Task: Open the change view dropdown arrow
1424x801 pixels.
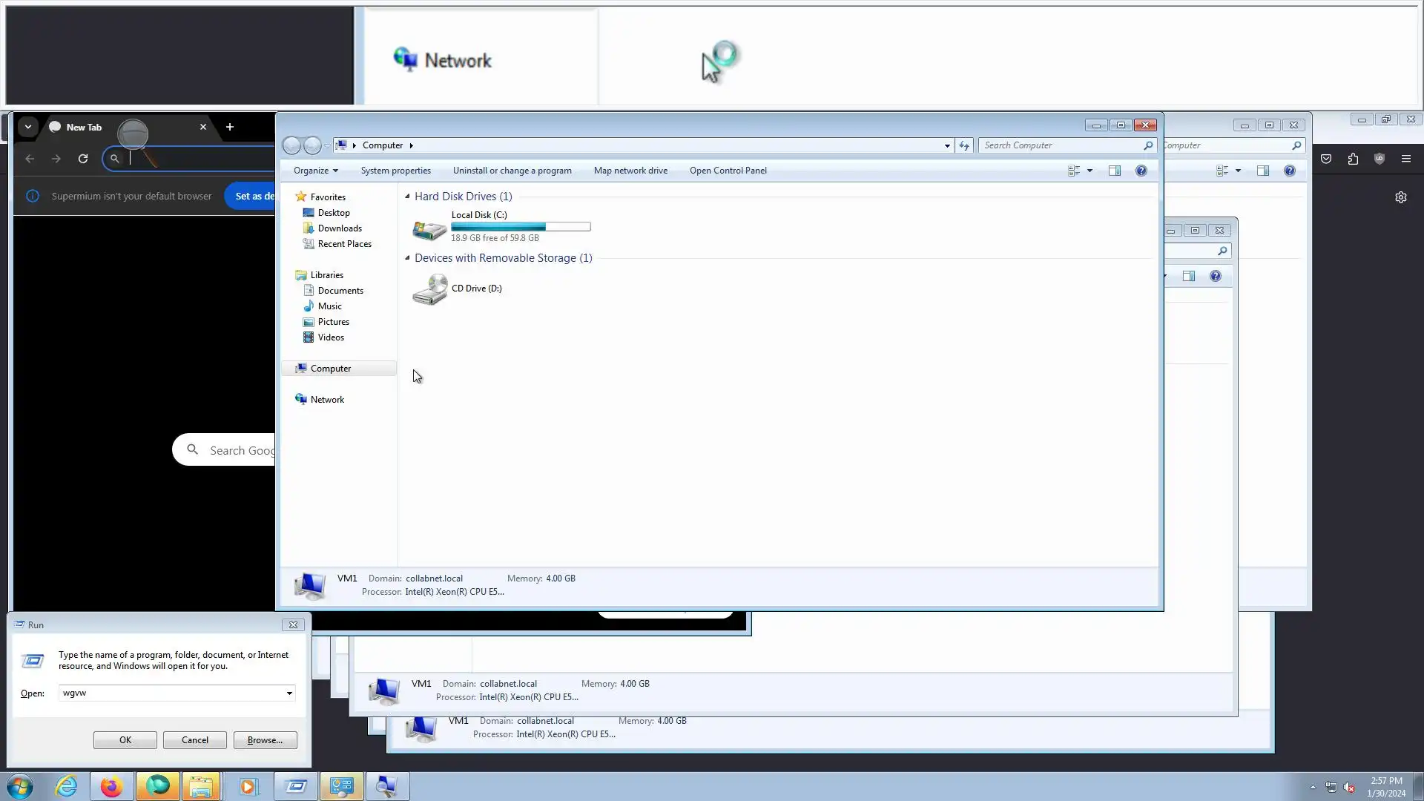Action: pos(1090,171)
